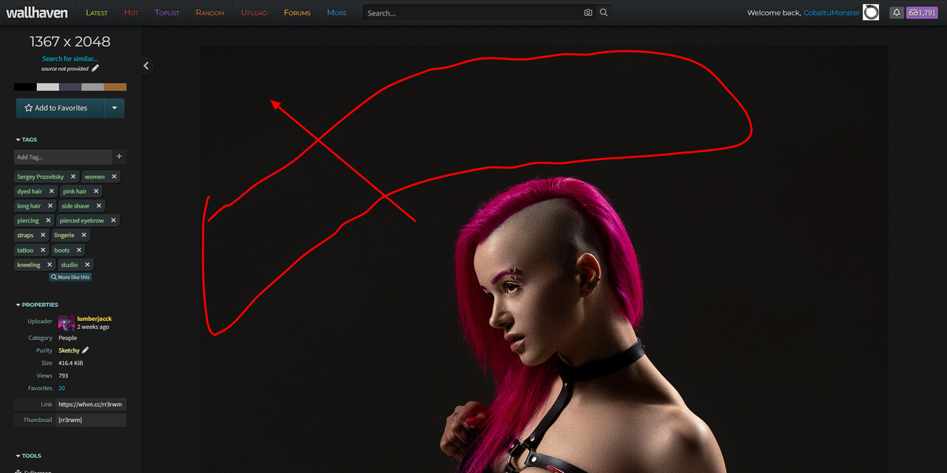Click More like this button
The width and height of the screenshot is (947, 473).
click(x=70, y=277)
